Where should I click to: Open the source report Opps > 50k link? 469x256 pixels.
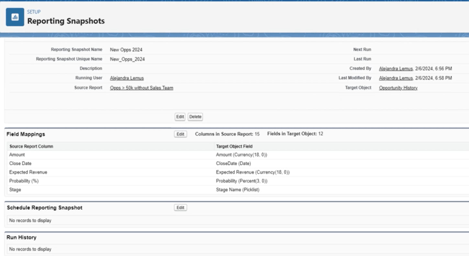[141, 88]
